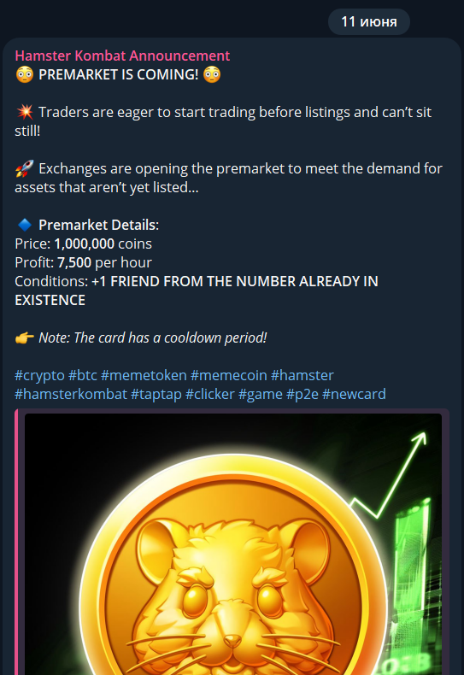464x675 pixels.
Task: Click the flushed face emoji after COMING!
Action: pyautogui.click(x=212, y=74)
